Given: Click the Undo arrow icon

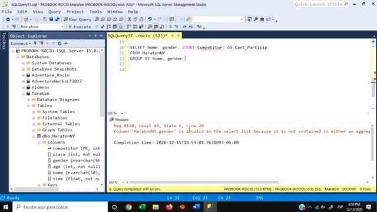Looking at the screenshot, I should pyautogui.click(x=150, y=19).
